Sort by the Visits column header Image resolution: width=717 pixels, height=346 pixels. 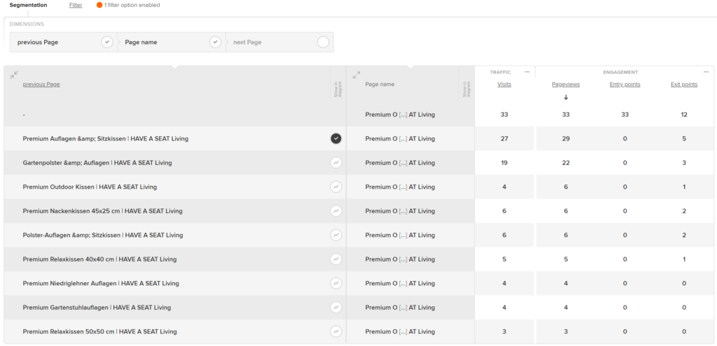[504, 85]
